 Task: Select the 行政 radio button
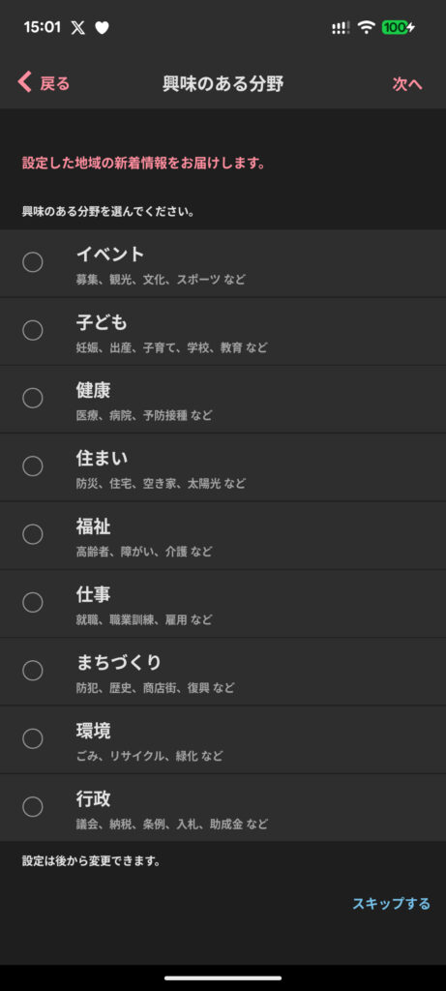click(33, 807)
